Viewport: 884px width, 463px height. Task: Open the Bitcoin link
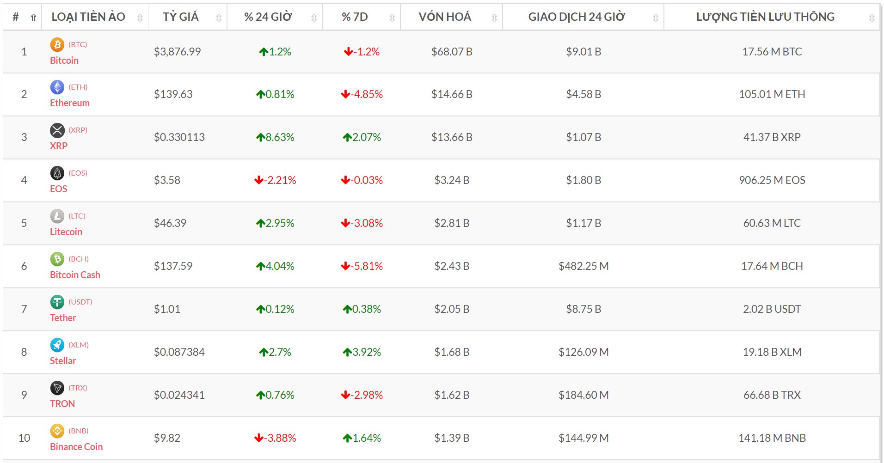pyautogui.click(x=64, y=61)
